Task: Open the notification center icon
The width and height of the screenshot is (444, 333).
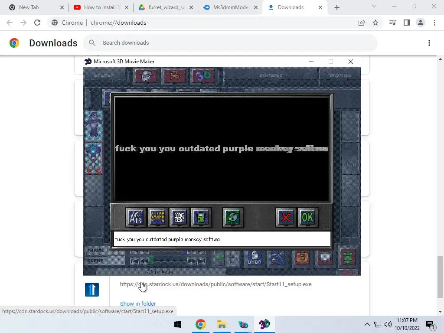Action: point(430,325)
